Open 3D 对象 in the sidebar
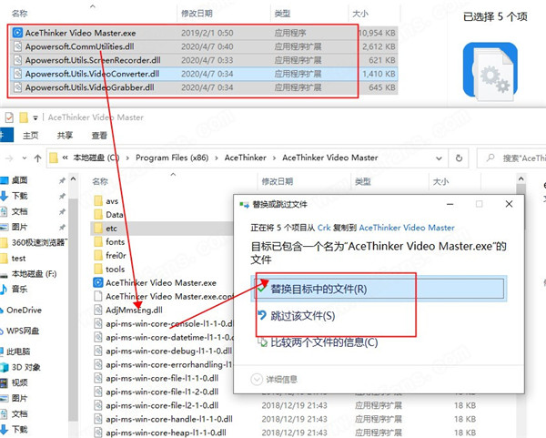Screen dimensions: 546x438 coord(25,367)
